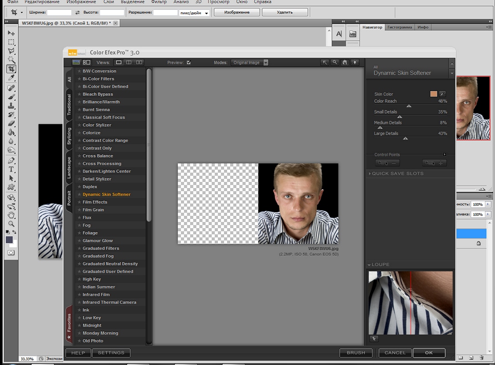Viewport: 495px width, 365px height.
Task: Click the loupe pin icon
Action: (x=374, y=339)
